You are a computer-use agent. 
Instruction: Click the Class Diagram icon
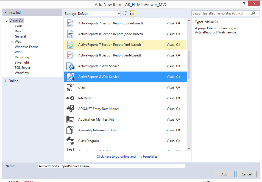pos(70,141)
